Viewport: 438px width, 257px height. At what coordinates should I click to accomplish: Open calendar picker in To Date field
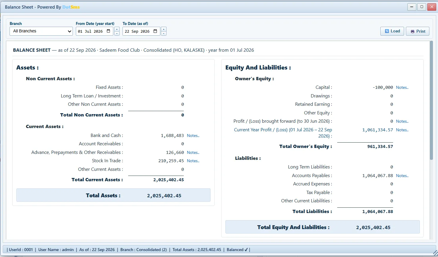[155, 31]
